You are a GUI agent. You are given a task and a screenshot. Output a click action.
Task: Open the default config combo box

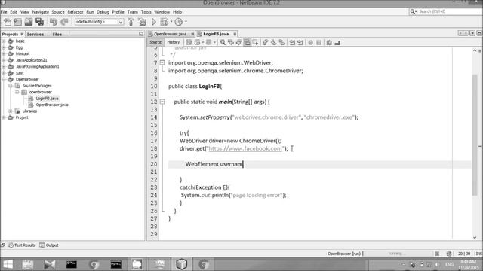[x=99, y=22]
